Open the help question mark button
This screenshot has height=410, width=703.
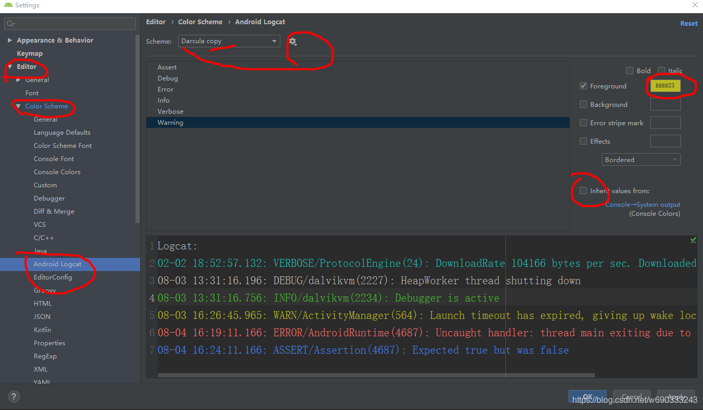[14, 397]
